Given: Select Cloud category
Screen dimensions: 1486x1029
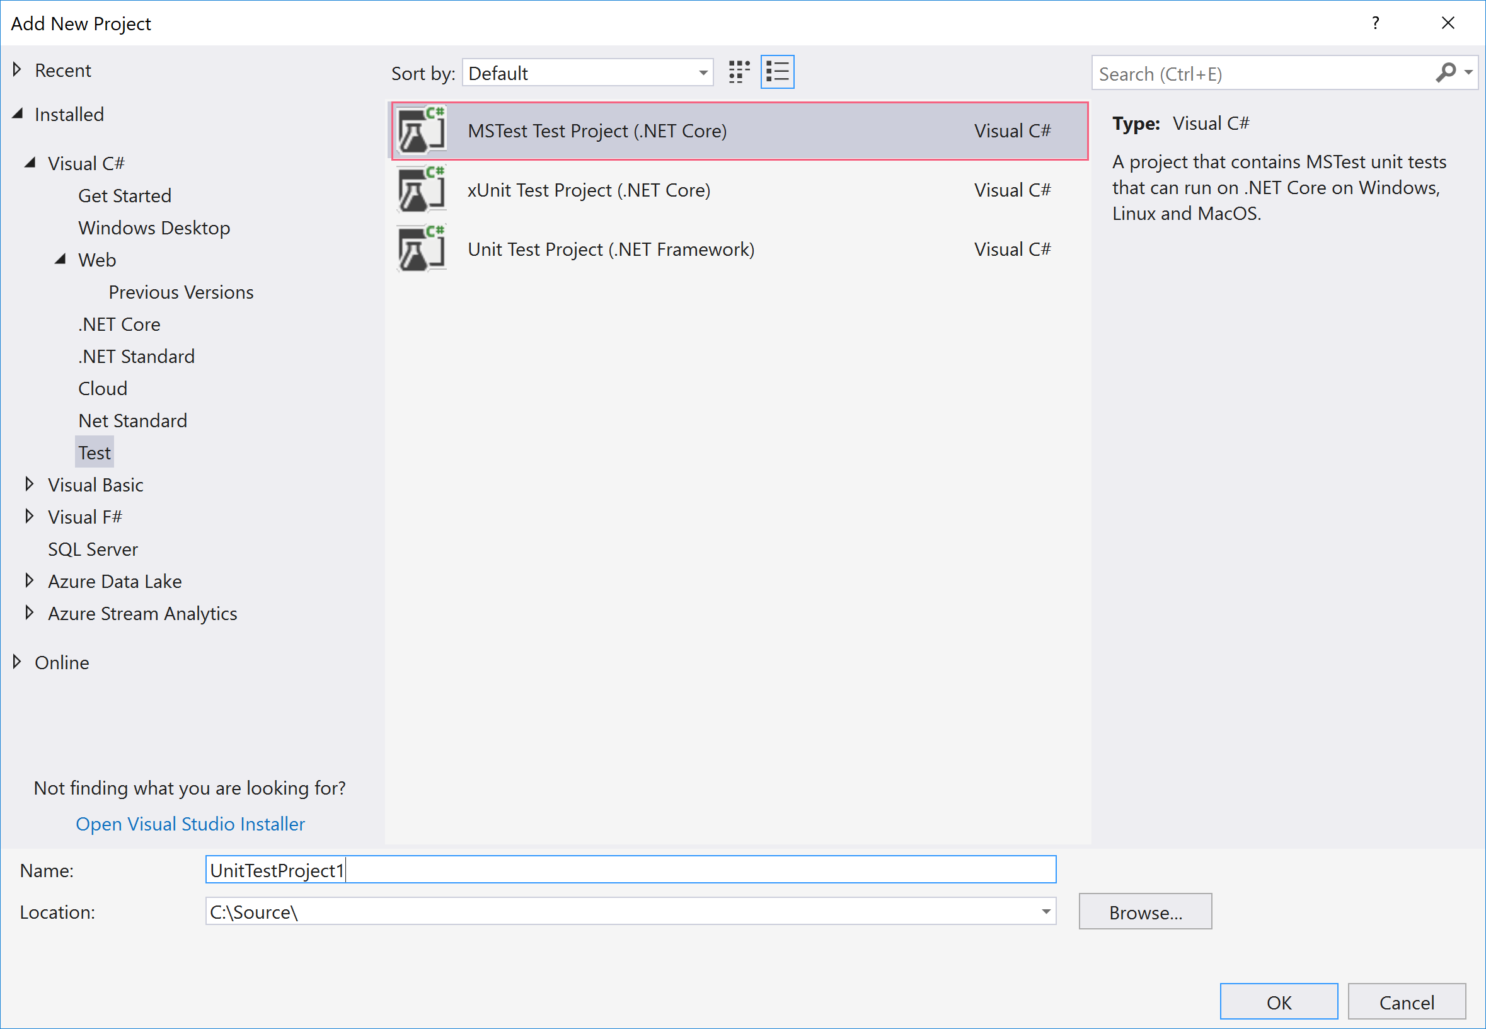Looking at the screenshot, I should tap(103, 389).
